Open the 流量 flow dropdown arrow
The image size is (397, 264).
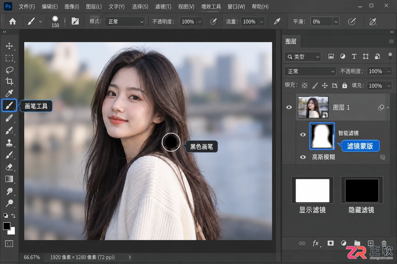tap(261, 22)
